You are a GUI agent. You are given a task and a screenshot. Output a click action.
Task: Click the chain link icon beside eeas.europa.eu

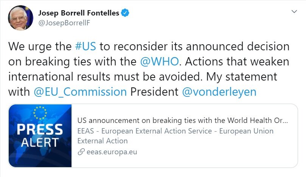pyautogui.click(x=81, y=152)
